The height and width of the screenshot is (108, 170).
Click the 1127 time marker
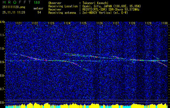click(116, 23)
